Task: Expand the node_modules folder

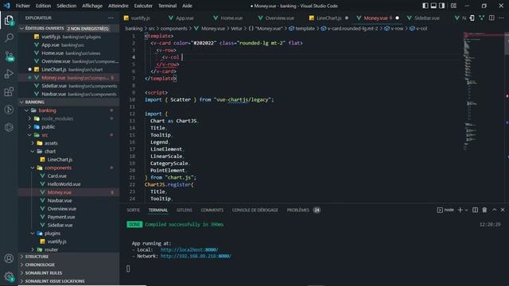Action: [57, 118]
